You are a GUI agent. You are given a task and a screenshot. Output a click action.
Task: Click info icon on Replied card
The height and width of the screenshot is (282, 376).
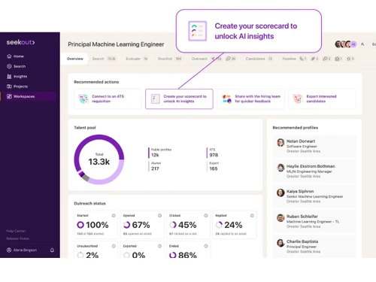tap(252, 216)
